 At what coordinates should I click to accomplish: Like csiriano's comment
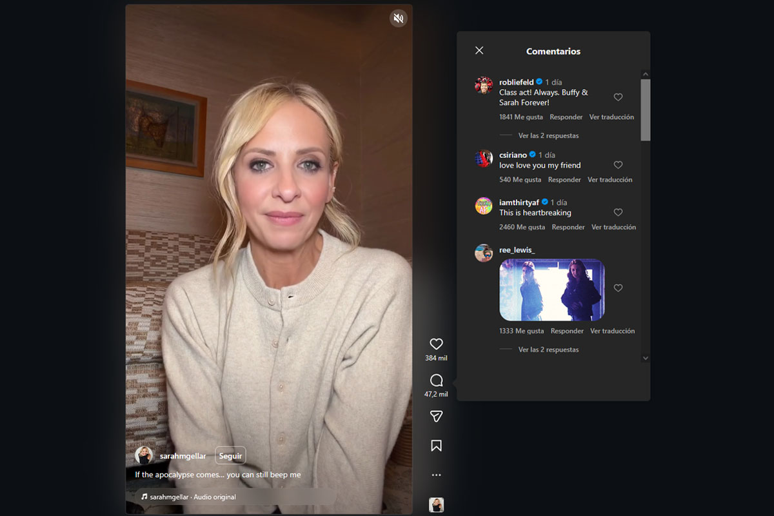click(618, 165)
